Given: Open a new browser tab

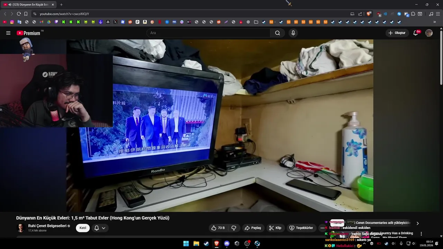Looking at the screenshot, I should coord(61,4).
